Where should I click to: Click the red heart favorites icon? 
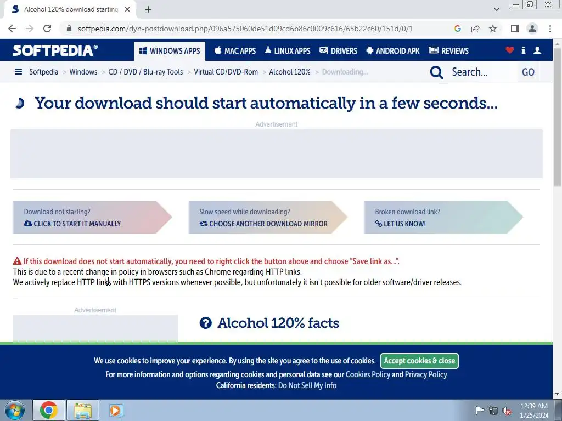(x=510, y=50)
